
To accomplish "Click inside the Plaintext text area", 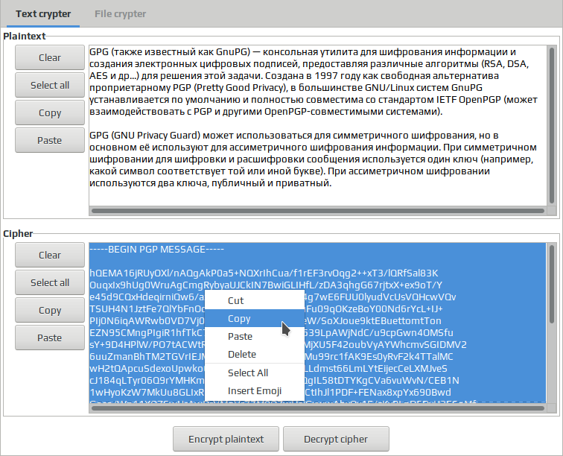I will click(318, 125).
